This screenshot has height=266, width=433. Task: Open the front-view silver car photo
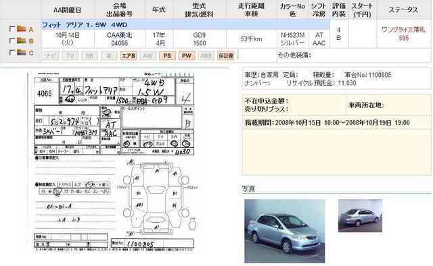[285, 231]
